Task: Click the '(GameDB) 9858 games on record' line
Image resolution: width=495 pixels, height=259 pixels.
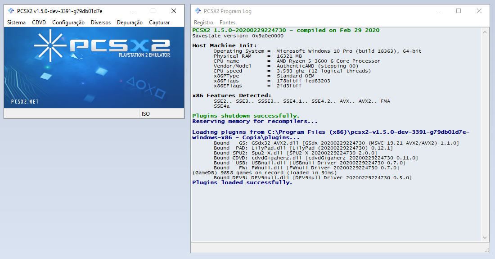Action: (265, 173)
